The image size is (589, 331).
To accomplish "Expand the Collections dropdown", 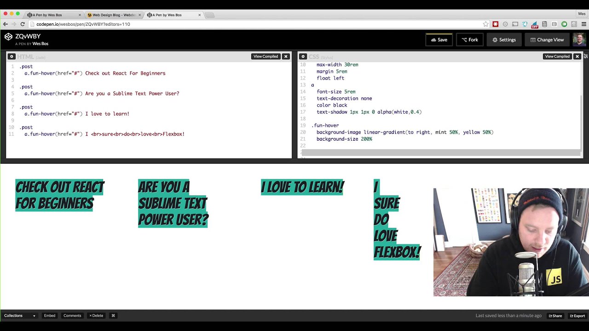I will coord(19,315).
